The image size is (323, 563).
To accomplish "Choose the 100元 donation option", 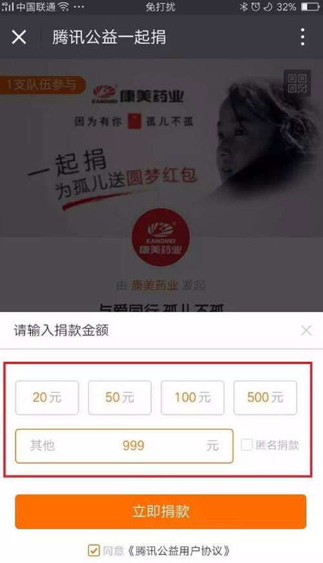I will coord(193,398).
